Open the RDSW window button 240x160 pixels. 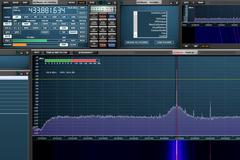[x=16, y=3]
